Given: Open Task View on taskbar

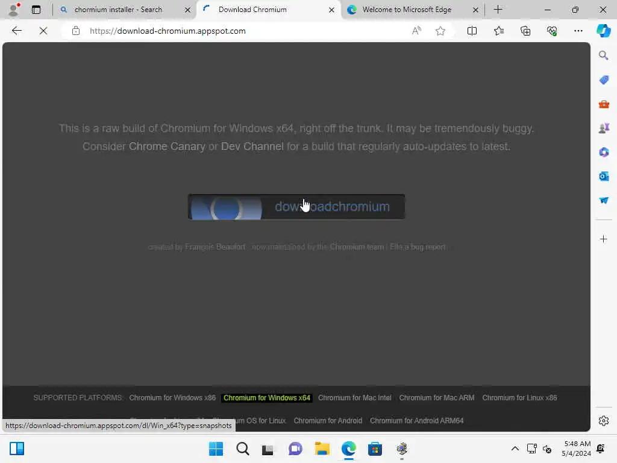Looking at the screenshot, I should pos(268,449).
